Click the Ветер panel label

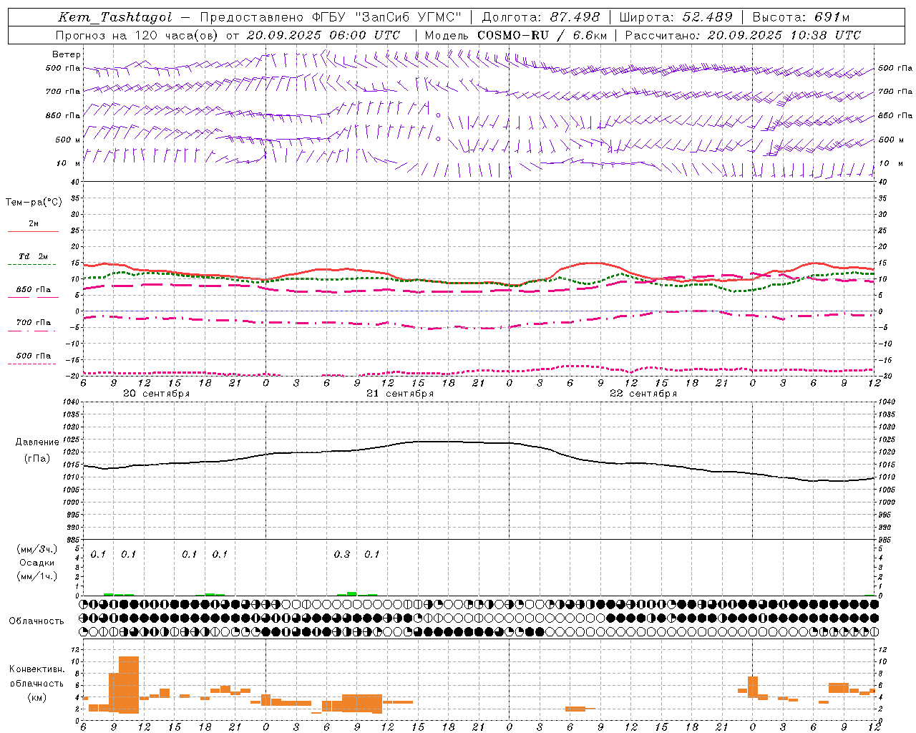[67, 54]
